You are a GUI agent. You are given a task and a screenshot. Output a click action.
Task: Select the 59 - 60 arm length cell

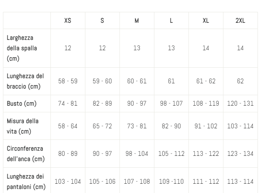(x=102, y=81)
